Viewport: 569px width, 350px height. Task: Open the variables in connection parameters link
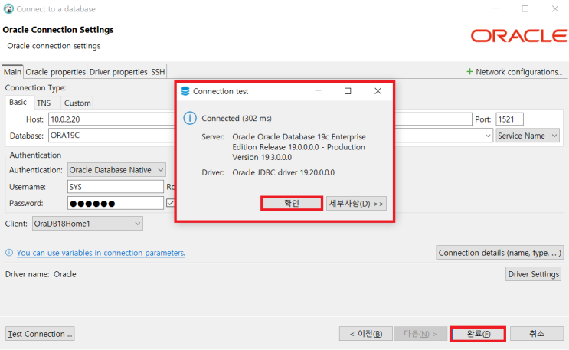[x=100, y=253]
